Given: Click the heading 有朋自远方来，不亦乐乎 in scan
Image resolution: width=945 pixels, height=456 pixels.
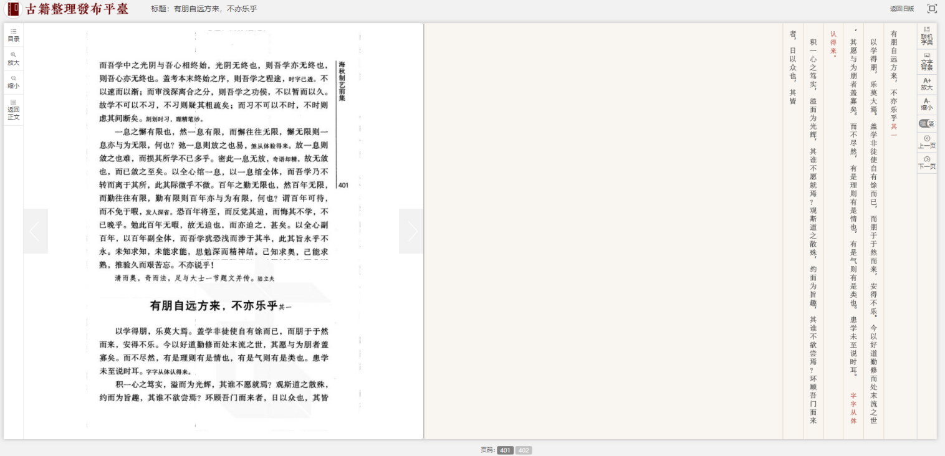Looking at the screenshot, I should [x=214, y=306].
